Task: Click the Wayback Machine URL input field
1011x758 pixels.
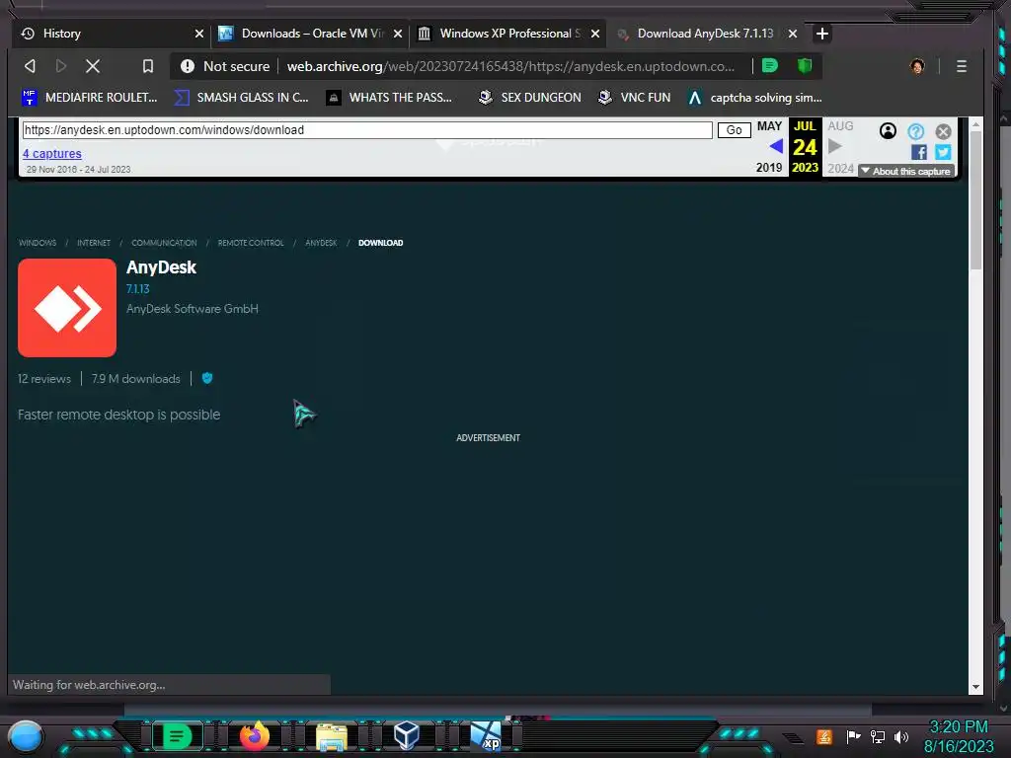Action: click(367, 130)
